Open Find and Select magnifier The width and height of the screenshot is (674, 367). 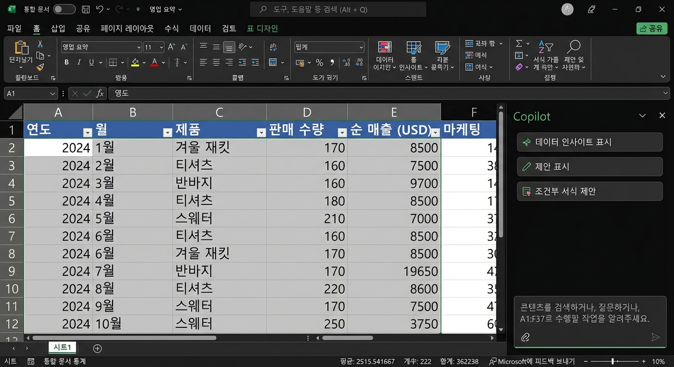tap(573, 56)
